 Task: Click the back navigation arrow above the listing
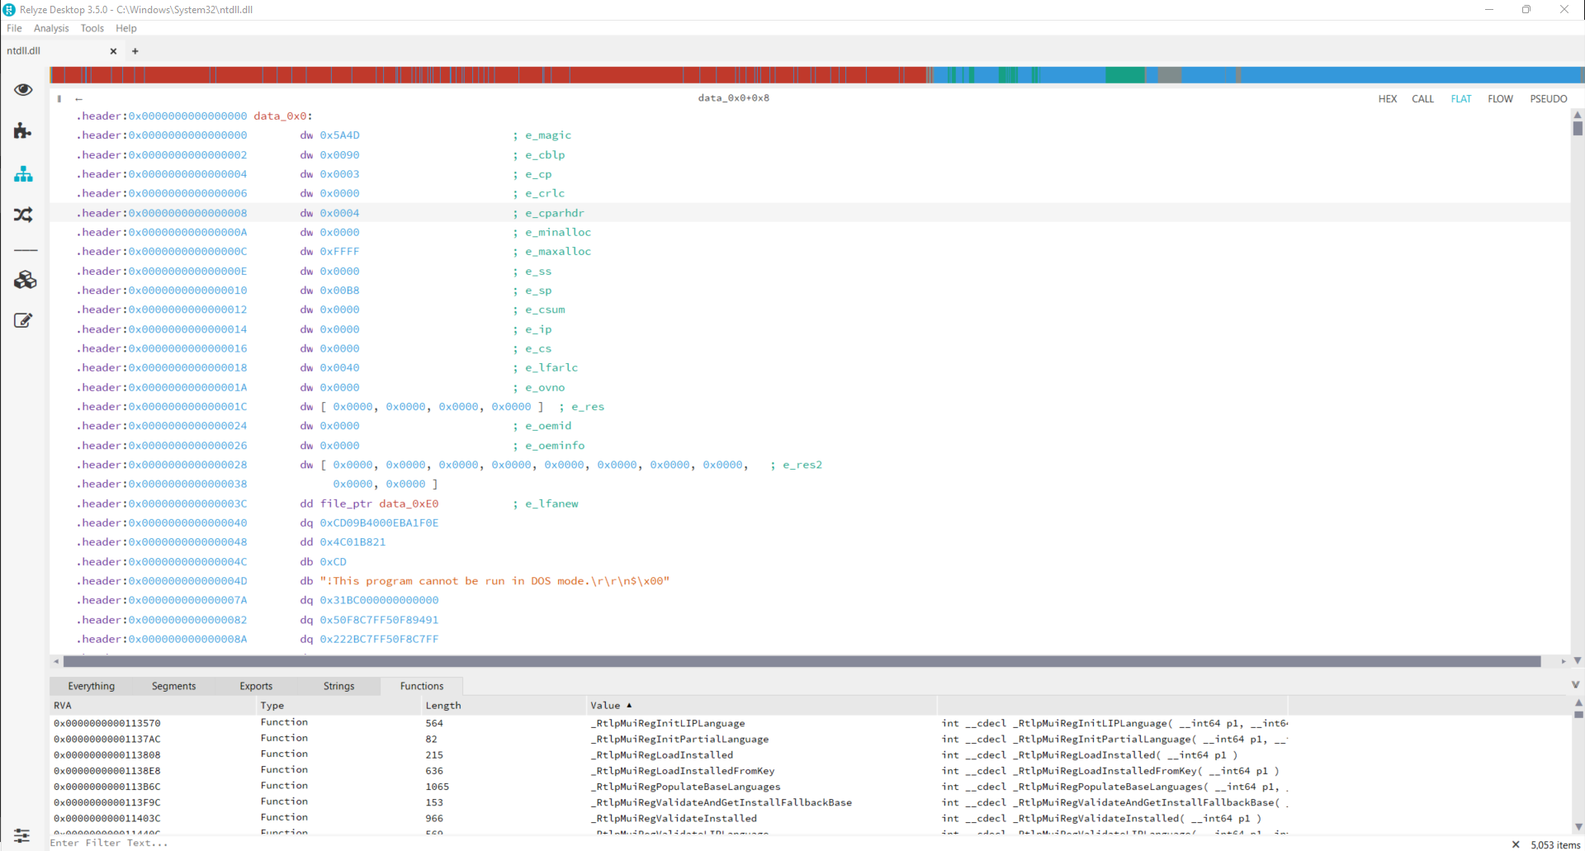(79, 99)
